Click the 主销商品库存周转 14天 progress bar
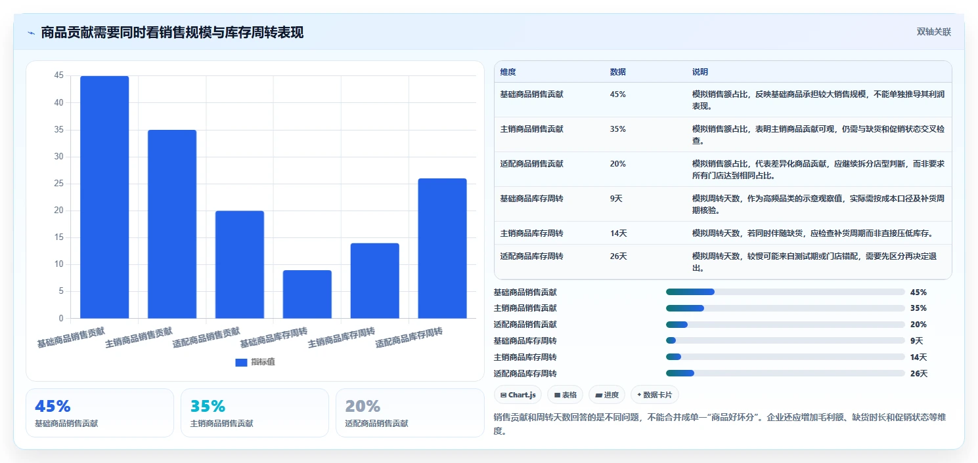This screenshot has width=978, height=463. [x=785, y=357]
